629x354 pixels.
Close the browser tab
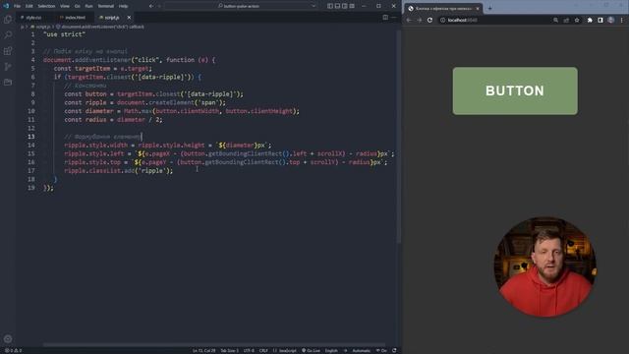coord(478,9)
